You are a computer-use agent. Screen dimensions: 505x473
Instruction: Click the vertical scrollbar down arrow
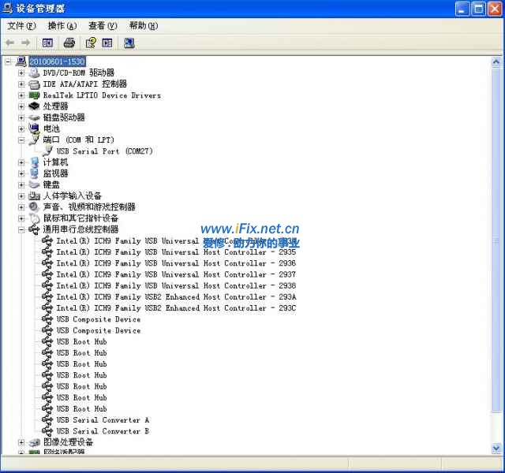496,449
